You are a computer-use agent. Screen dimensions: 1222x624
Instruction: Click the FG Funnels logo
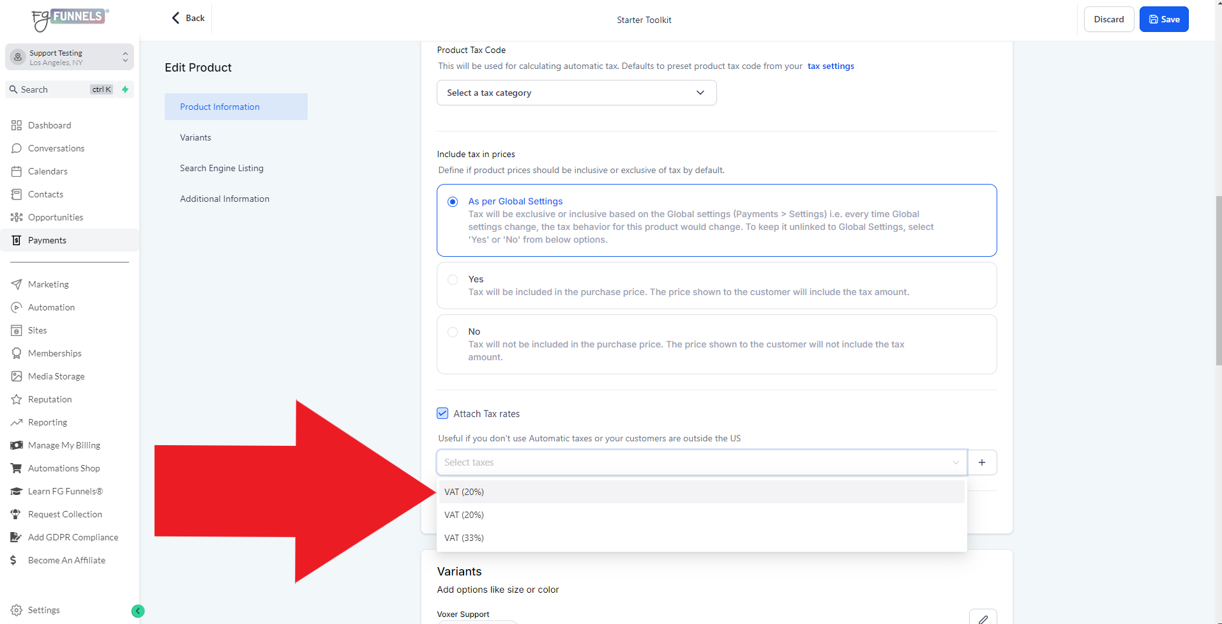coord(70,19)
